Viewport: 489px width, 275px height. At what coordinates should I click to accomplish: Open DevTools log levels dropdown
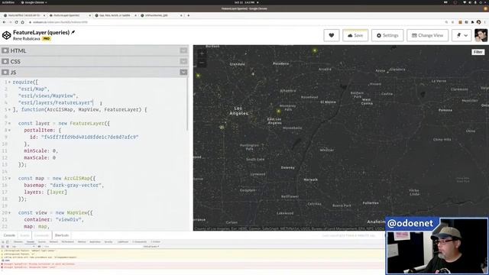coord(151,246)
